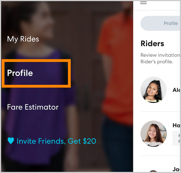Select the highlighted Profile menu item
181x173 pixels.
pyautogui.click(x=20, y=73)
